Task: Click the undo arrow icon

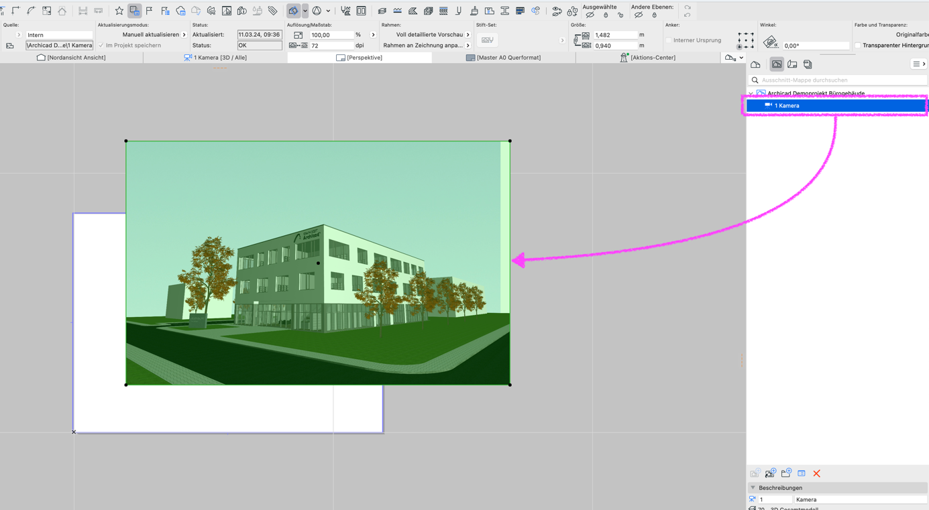Action: coord(688,15)
